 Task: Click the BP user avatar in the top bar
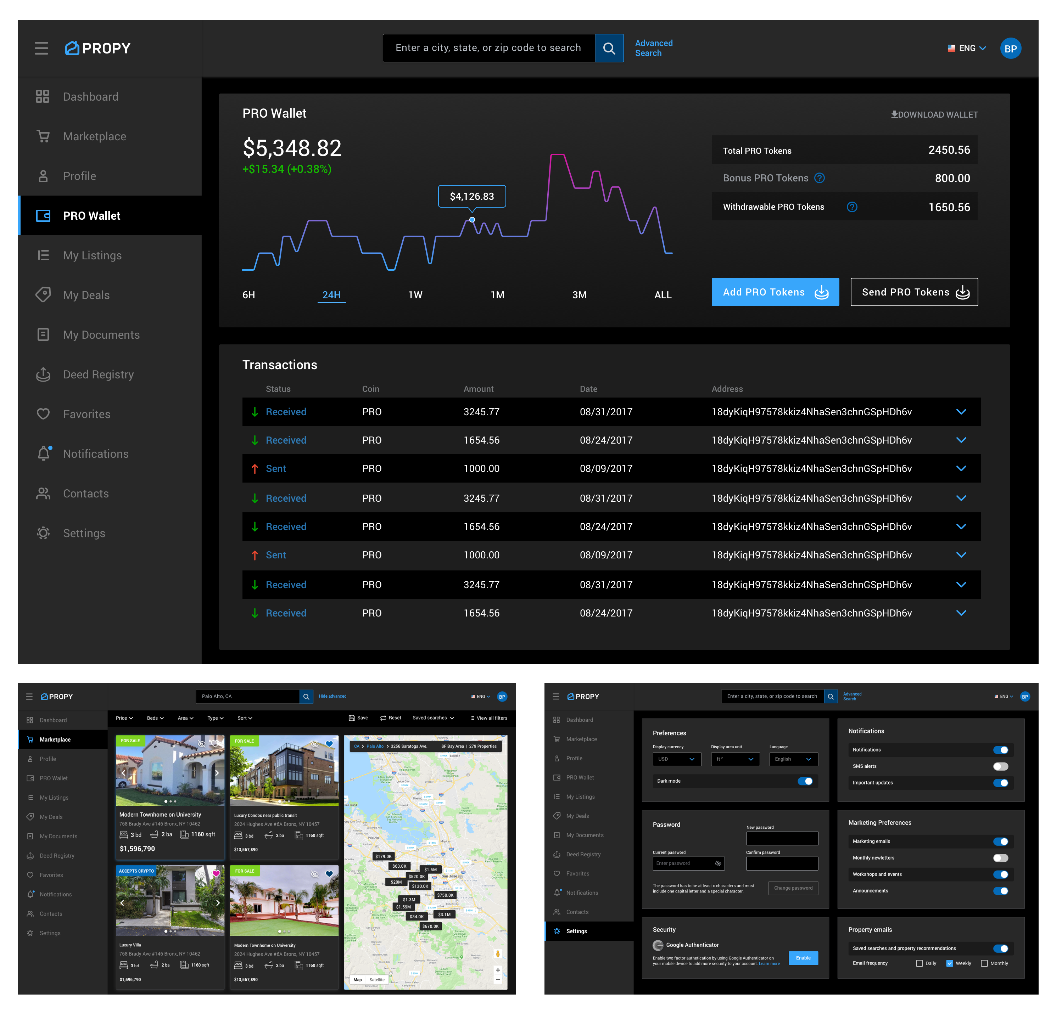1010,48
